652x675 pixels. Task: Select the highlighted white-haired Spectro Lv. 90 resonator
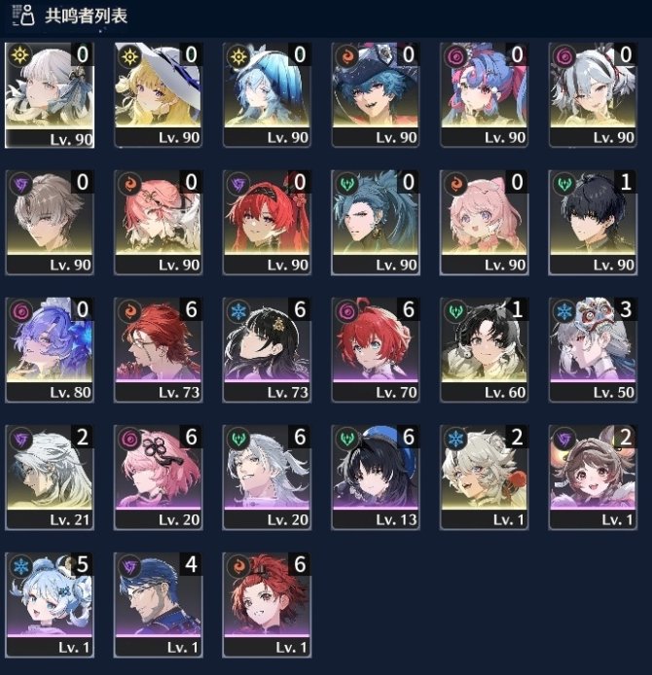(x=50, y=95)
